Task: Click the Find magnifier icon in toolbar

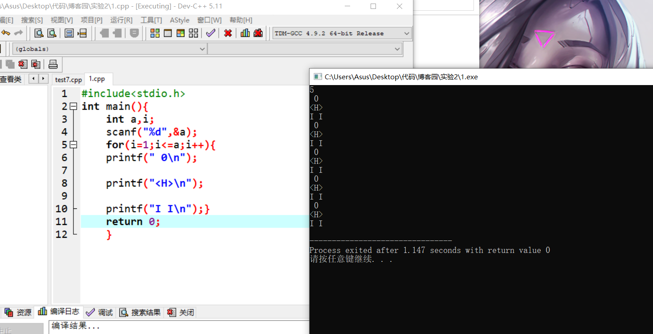Action: [39, 33]
